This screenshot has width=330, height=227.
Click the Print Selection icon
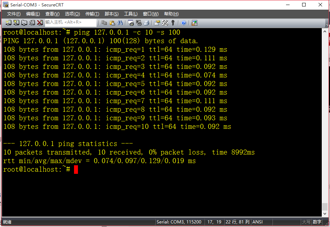[139, 23]
